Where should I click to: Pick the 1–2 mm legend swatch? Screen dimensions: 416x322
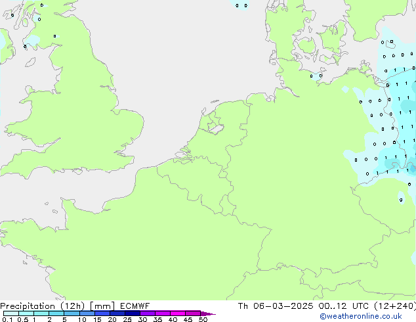(41, 313)
